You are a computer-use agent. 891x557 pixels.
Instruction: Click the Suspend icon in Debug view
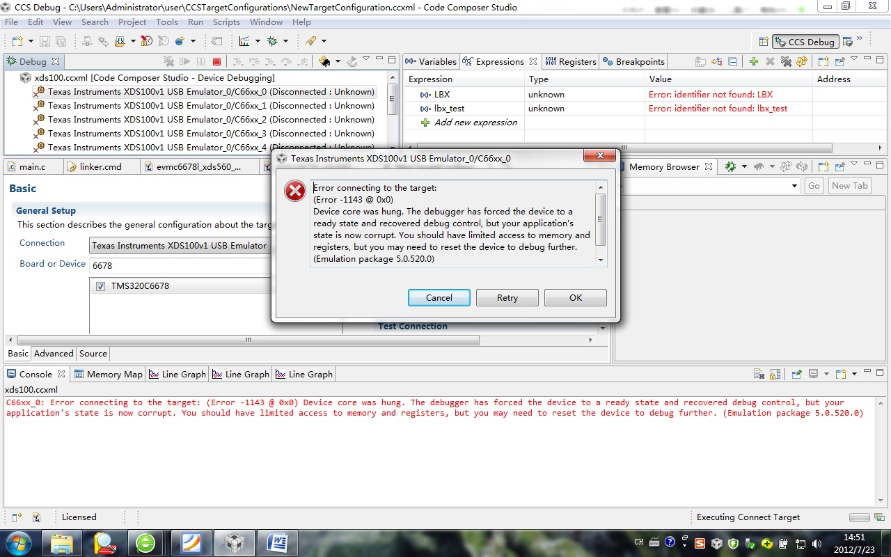[201, 61]
